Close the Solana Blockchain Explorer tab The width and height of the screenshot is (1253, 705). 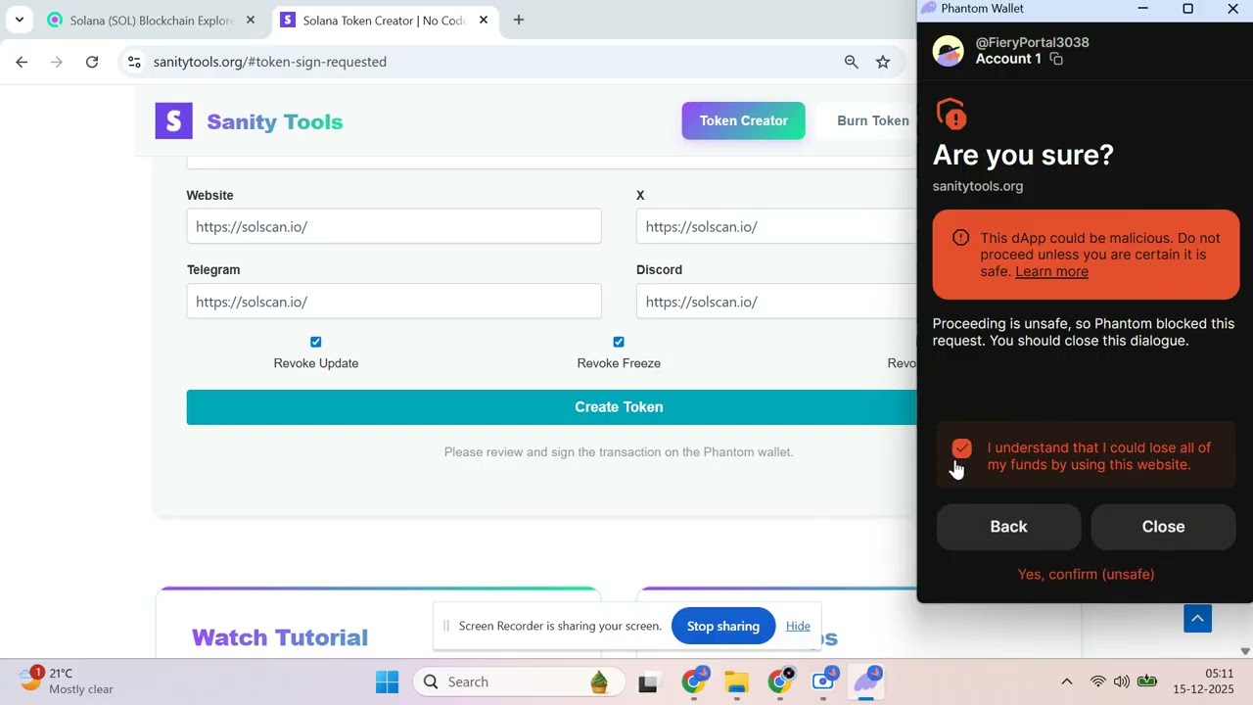coord(251,21)
